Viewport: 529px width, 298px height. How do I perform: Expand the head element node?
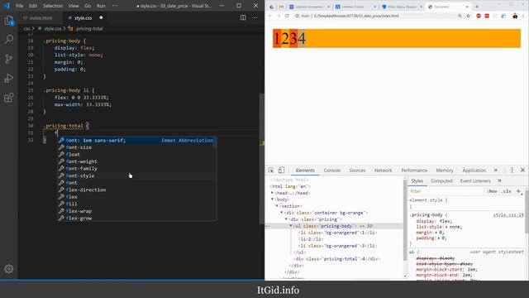coord(272,193)
